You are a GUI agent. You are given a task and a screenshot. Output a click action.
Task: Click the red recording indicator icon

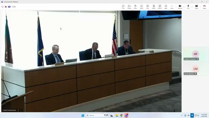coord(6,7)
